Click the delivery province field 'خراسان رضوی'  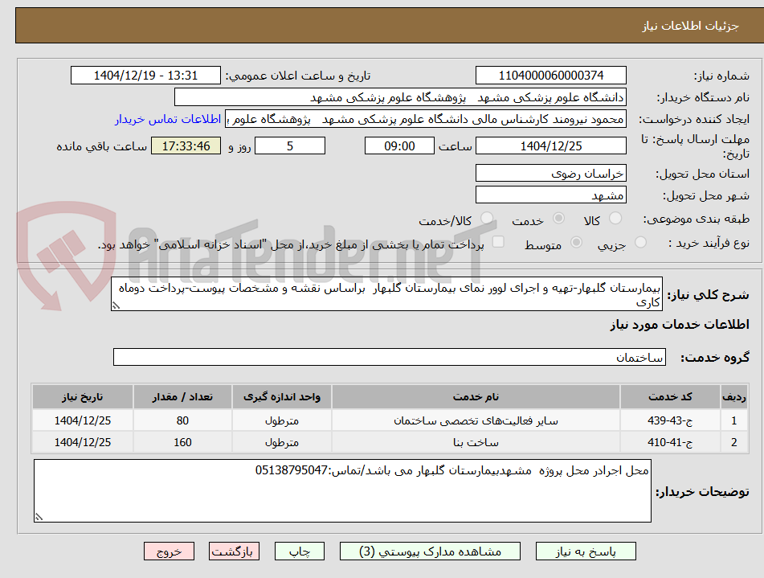[550, 174]
